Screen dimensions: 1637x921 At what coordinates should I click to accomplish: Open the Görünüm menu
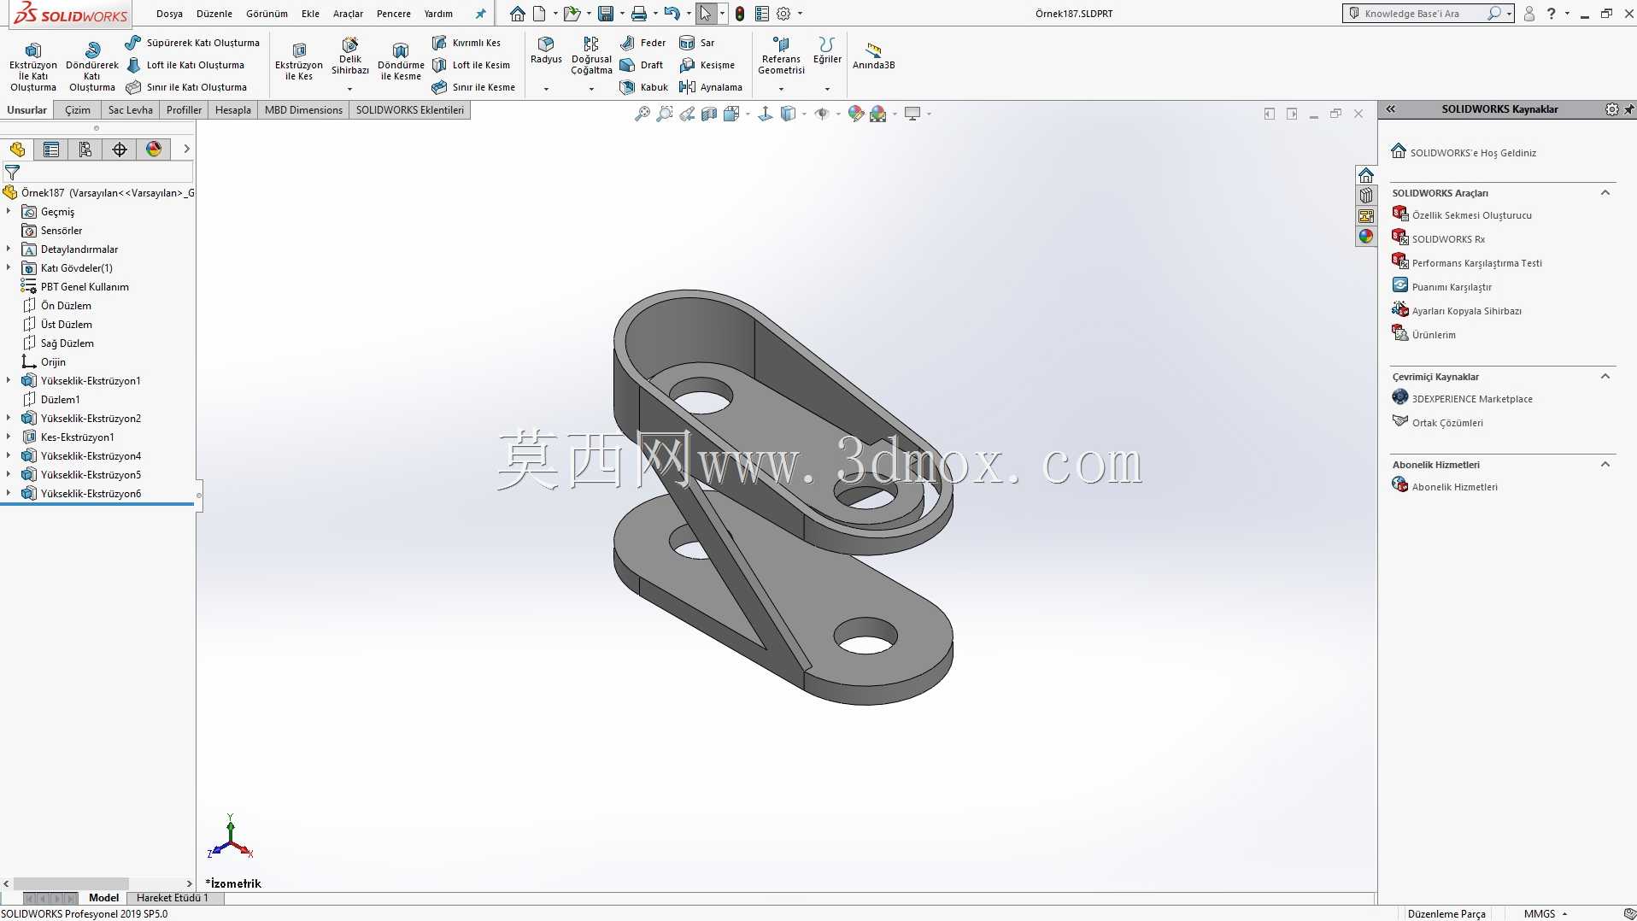(267, 14)
